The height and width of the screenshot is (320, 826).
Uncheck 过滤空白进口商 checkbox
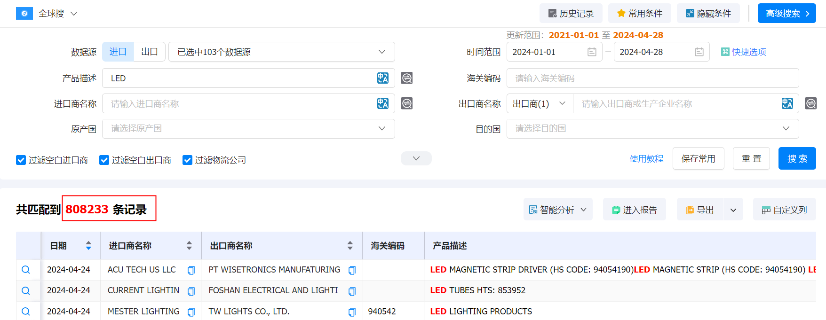point(21,160)
